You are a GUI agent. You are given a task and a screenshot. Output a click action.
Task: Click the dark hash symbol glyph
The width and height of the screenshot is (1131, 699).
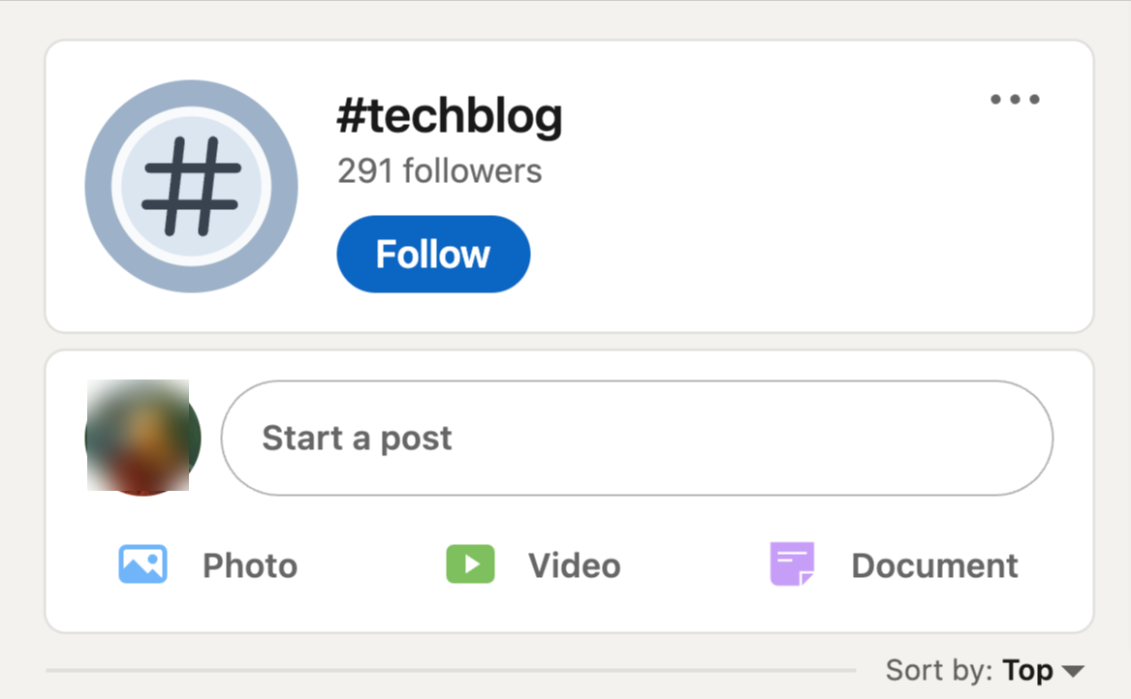tap(191, 186)
